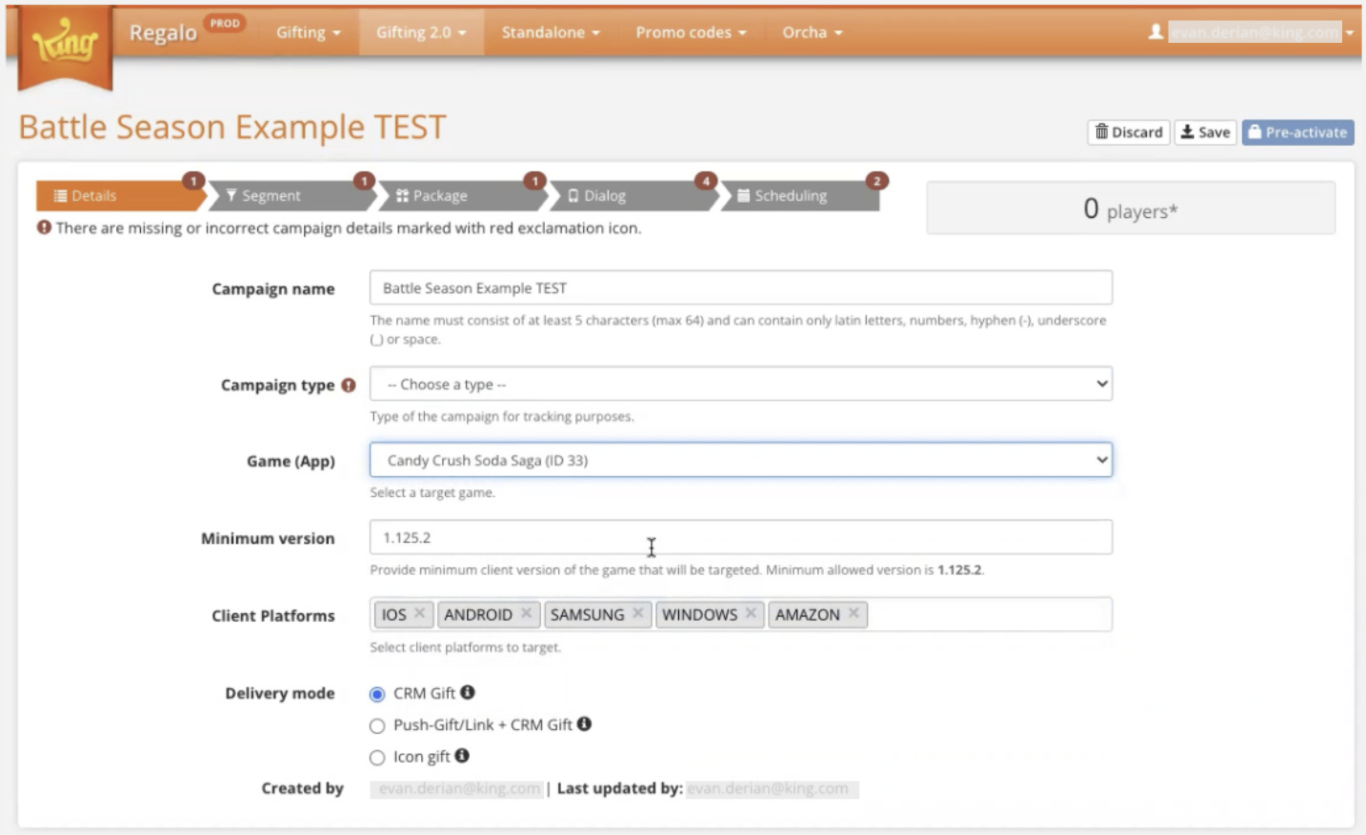Viewport: 1366px width, 835px height.
Task: Select the CRM Gift delivery mode
Action: coord(377,694)
